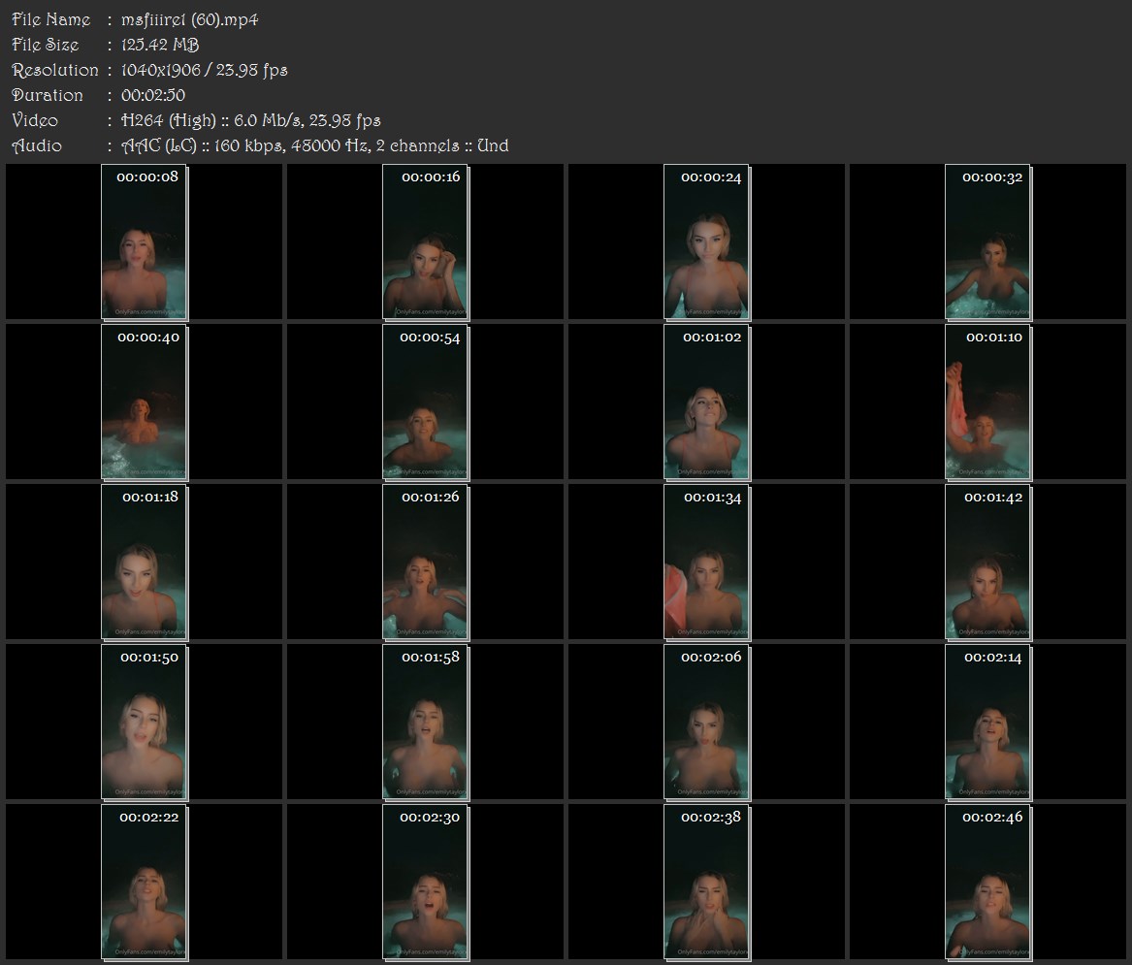Viewport: 1132px width, 965px height.
Task: Open the thumbnail stamped 00:00:08
Action: [x=145, y=241]
